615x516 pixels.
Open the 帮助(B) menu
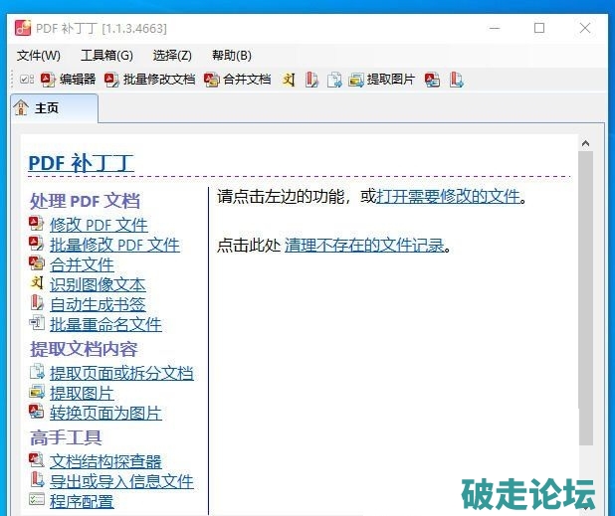pos(232,55)
